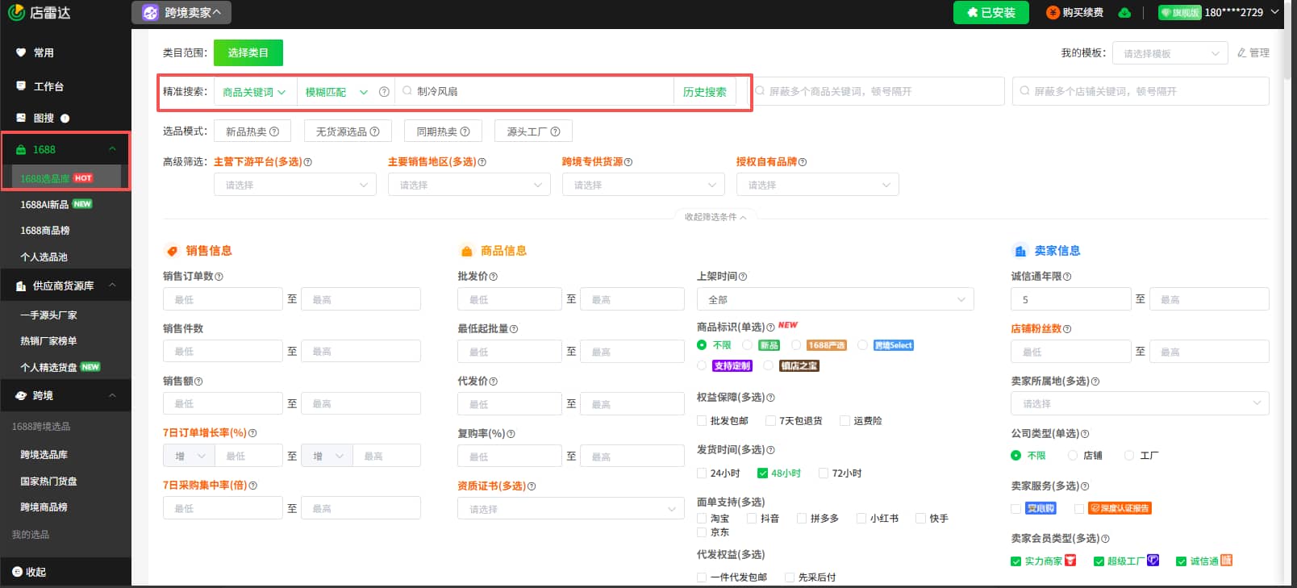
Task: Click the green 选择类目 button
Action: tap(248, 52)
